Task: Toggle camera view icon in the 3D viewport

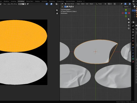Action: click(x=129, y=25)
